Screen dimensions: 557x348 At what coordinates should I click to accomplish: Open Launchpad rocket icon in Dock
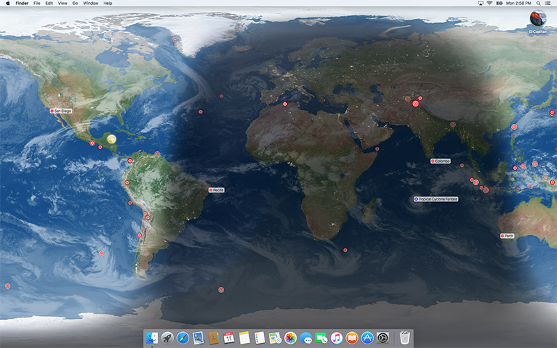pyautogui.click(x=167, y=338)
